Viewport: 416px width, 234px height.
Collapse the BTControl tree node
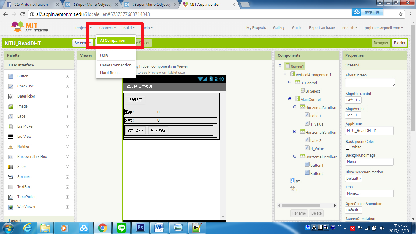(290, 82)
